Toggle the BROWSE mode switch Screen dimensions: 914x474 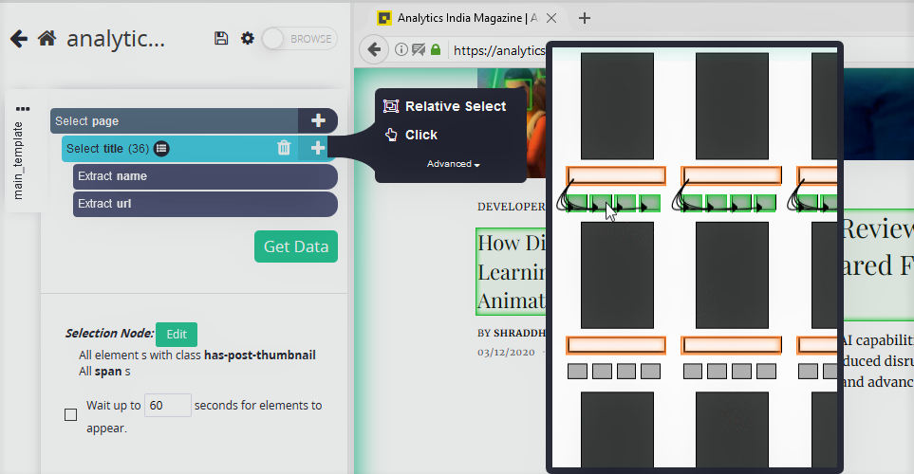coord(300,39)
